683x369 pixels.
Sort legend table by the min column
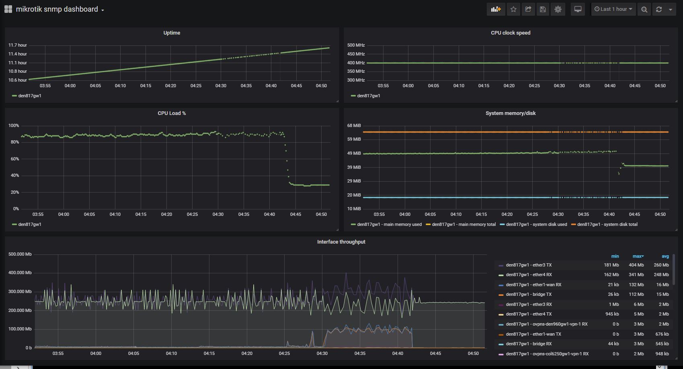(614, 256)
